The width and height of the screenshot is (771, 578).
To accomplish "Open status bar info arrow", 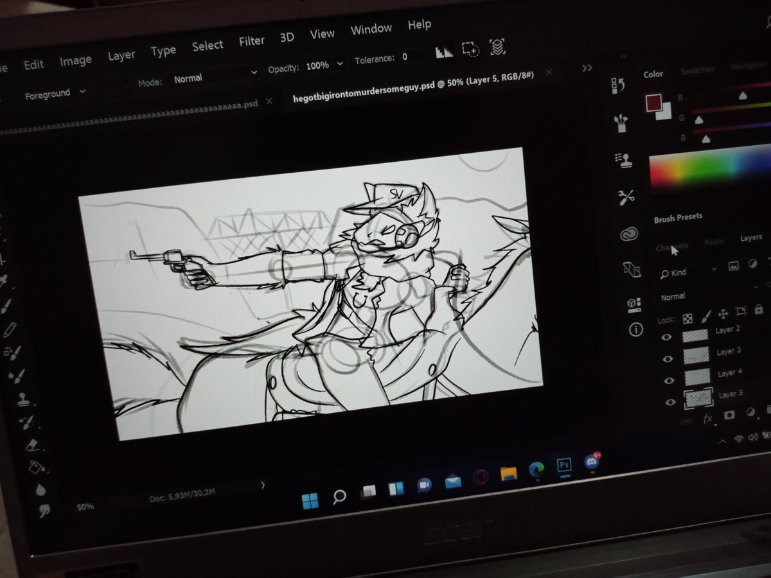I will (x=262, y=485).
